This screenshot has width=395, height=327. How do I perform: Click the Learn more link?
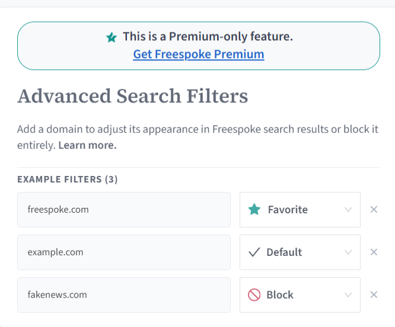click(x=87, y=145)
